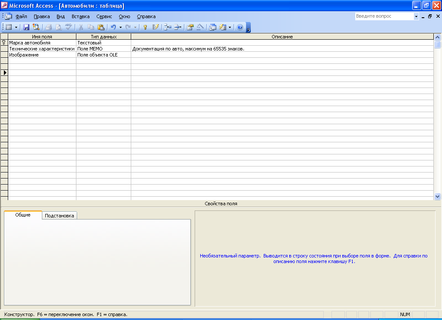Restore the inner table window
The height and width of the screenshot is (320, 442).
(430, 16)
